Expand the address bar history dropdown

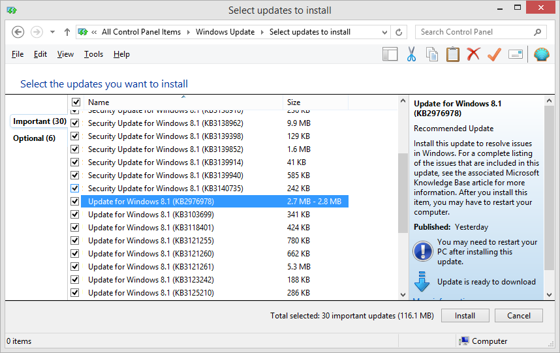coord(384,32)
